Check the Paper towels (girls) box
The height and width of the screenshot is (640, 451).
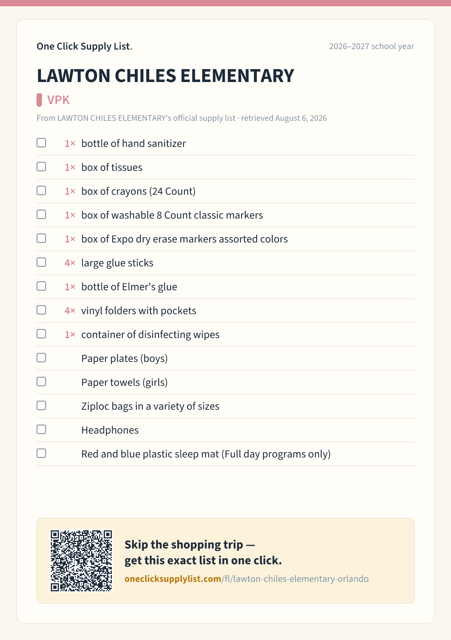click(41, 382)
